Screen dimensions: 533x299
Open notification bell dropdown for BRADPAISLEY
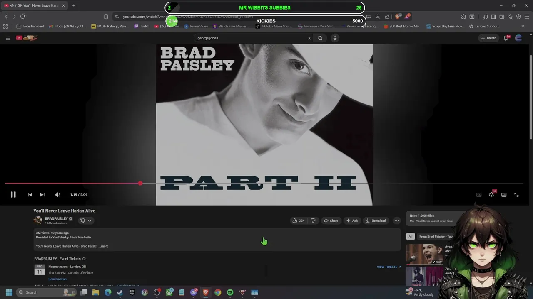[x=86, y=221]
